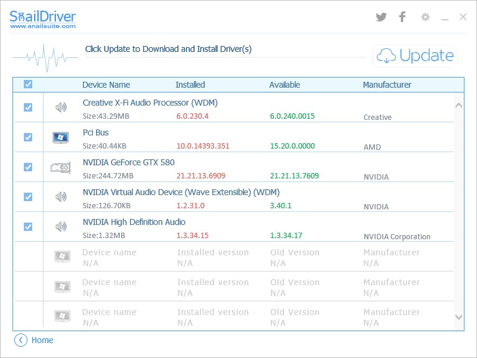Click available version 15.20.0.0000

tap(292, 146)
